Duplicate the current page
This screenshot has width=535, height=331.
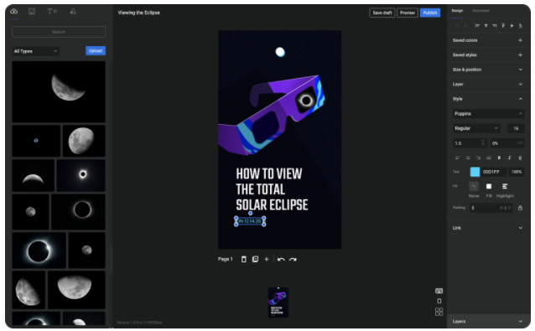[255, 260]
